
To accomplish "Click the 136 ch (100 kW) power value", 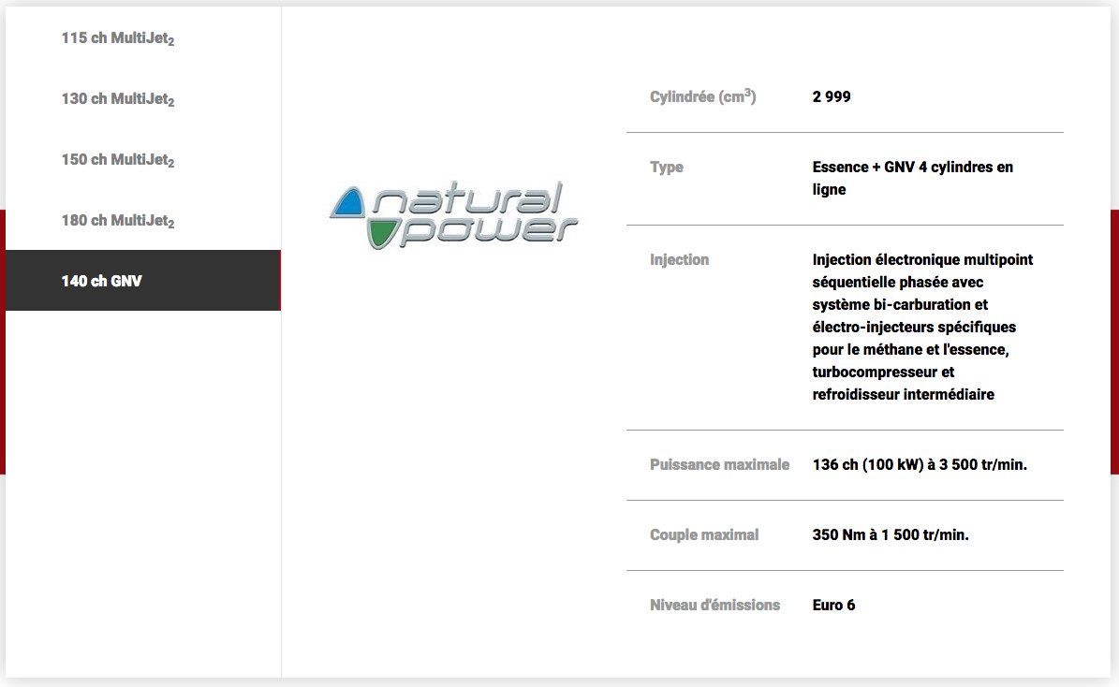I will [920, 464].
